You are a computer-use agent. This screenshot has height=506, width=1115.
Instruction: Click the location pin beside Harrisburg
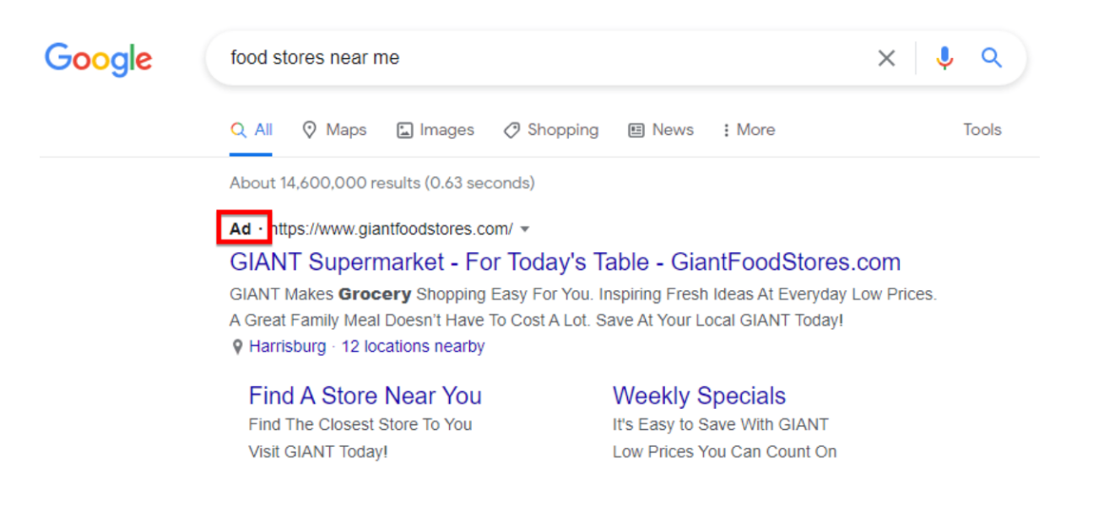[x=237, y=346]
